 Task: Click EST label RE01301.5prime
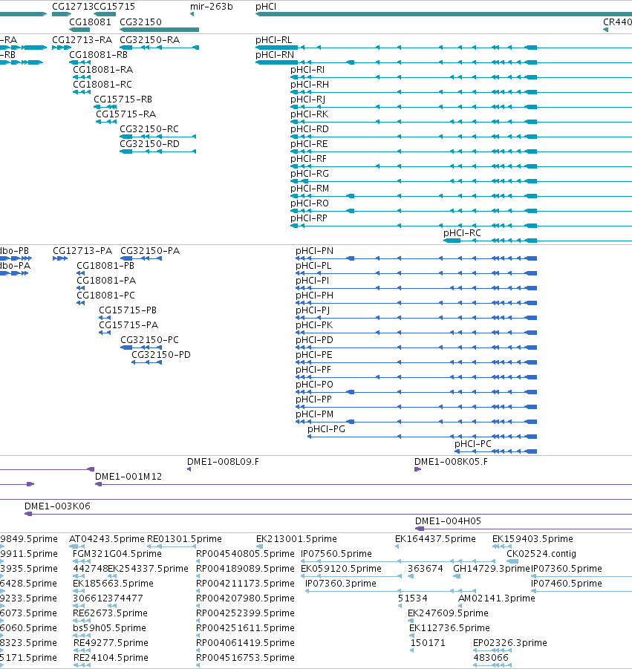coord(184,539)
